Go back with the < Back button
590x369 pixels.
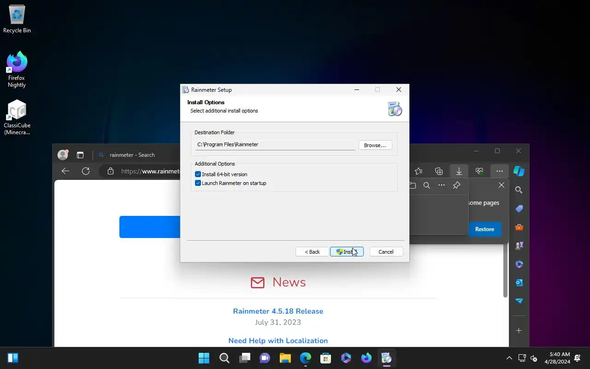[x=312, y=252]
